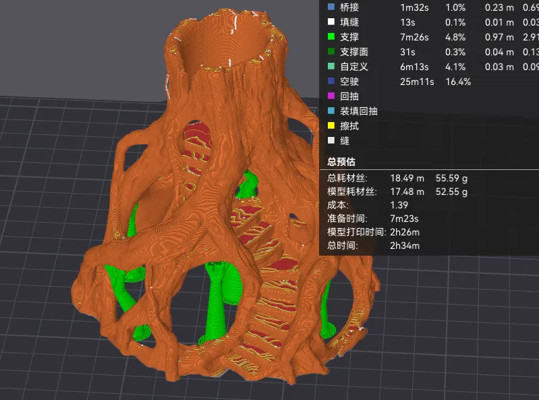Click the 25m11s travel time value
539x400 pixels.
click(x=417, y=82)
